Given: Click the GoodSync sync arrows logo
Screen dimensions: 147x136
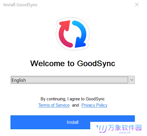Looking at the screenshot, I should 73,34.
